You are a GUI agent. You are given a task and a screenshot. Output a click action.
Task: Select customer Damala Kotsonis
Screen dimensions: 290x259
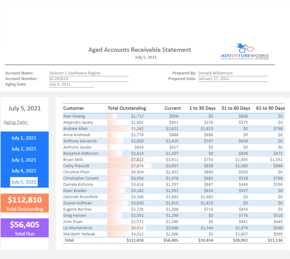click(x=78, y=184)
